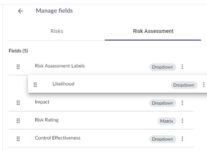Open the three-dot menu for Likelihood
The image size is (207, 151).
[x=204, y=85]
